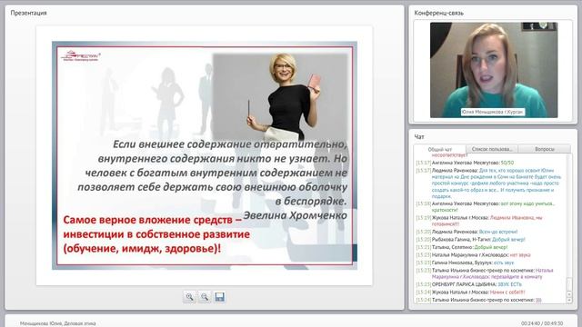
Task: Click the 'перезайдите в комнату' chat message
Action: [x=517, y=277]
